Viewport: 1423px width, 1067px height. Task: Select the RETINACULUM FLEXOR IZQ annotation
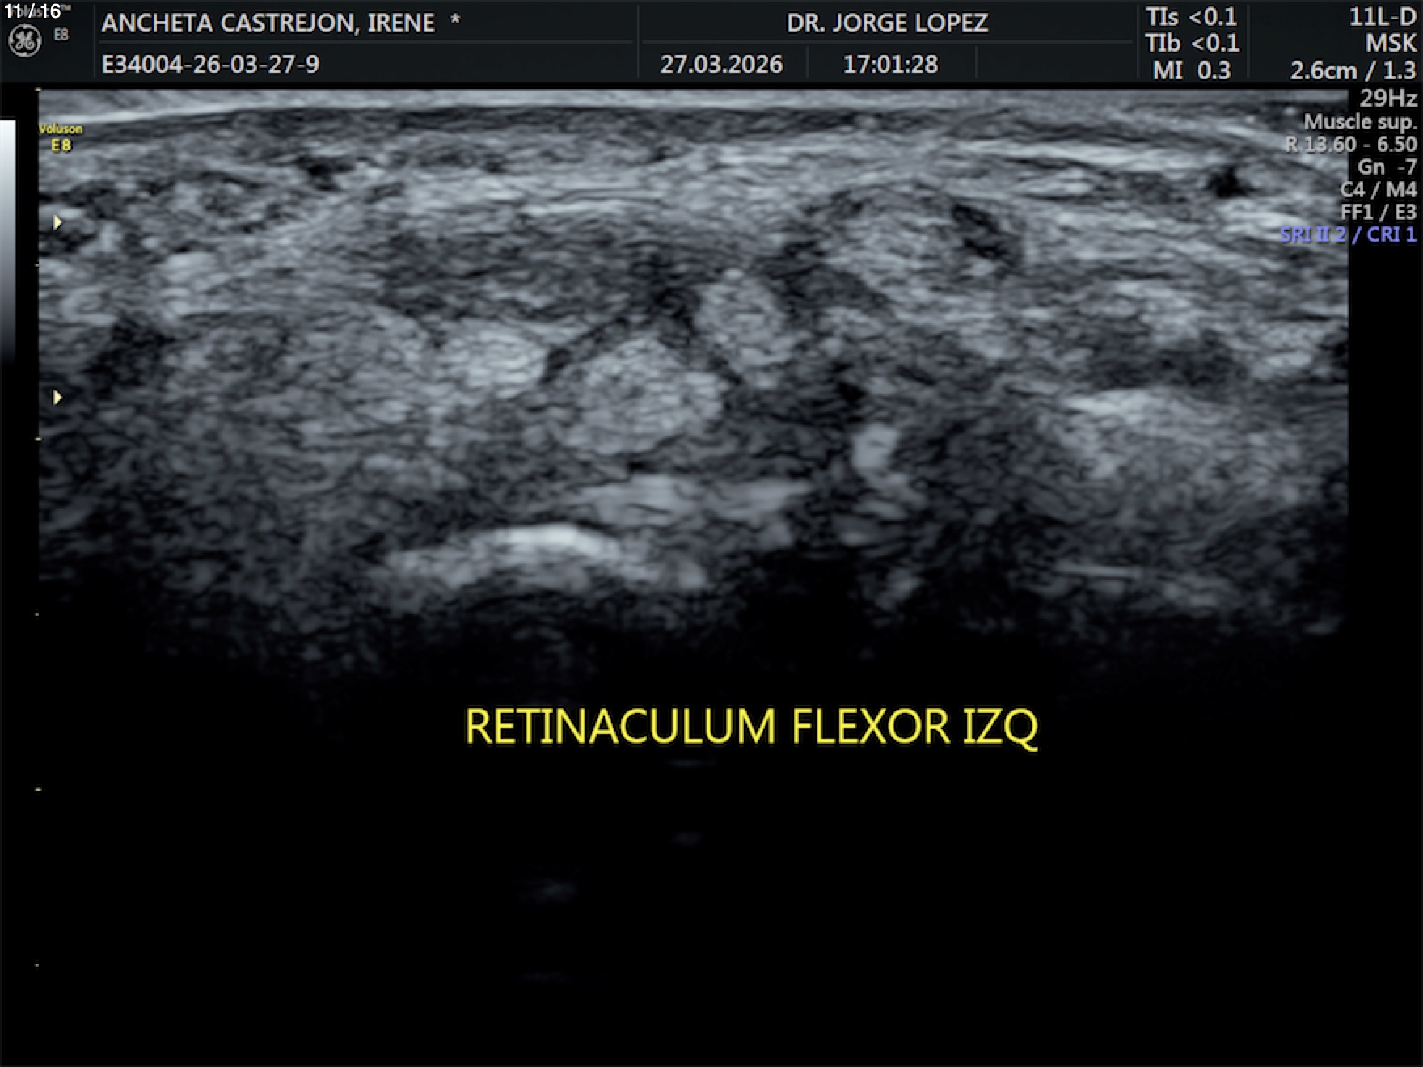(750, 726)
